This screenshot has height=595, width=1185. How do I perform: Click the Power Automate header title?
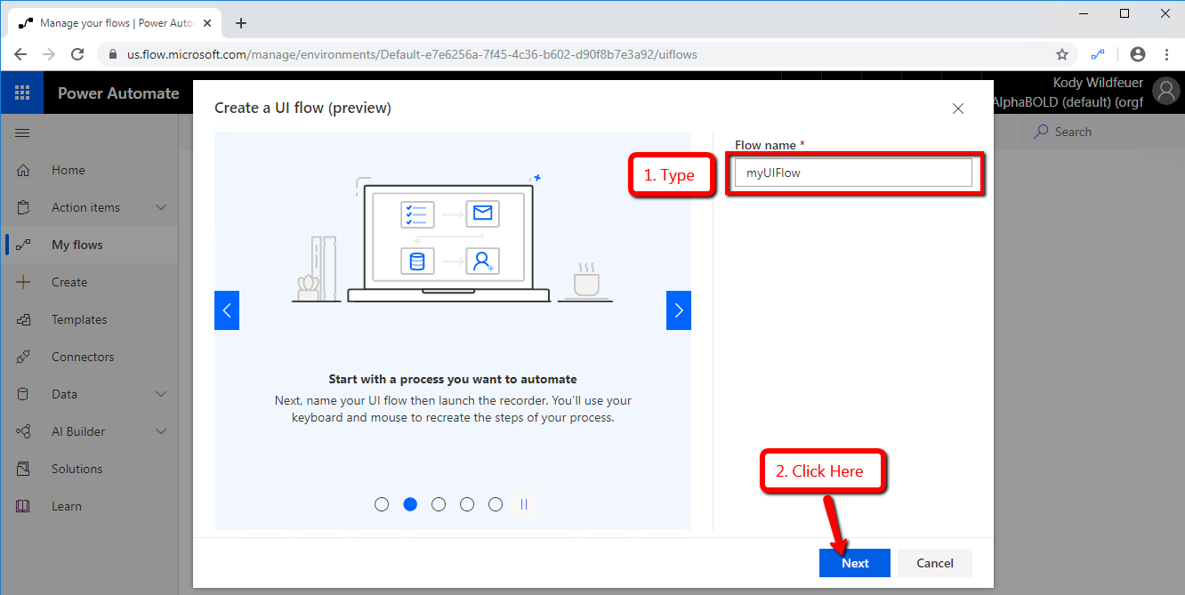click(118, 93)
